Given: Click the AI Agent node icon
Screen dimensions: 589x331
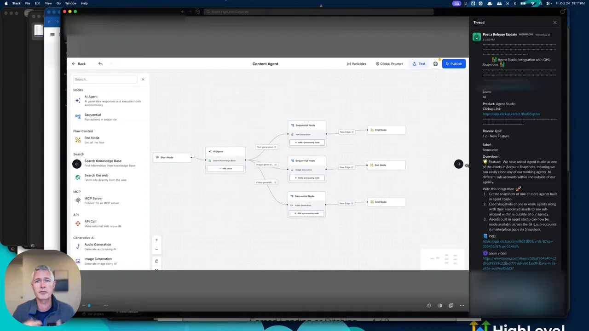Looking at the screenshot, I should point(78,100).
